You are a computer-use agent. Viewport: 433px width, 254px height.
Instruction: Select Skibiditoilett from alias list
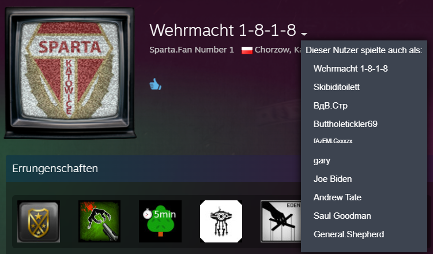[x=336, y=87]
